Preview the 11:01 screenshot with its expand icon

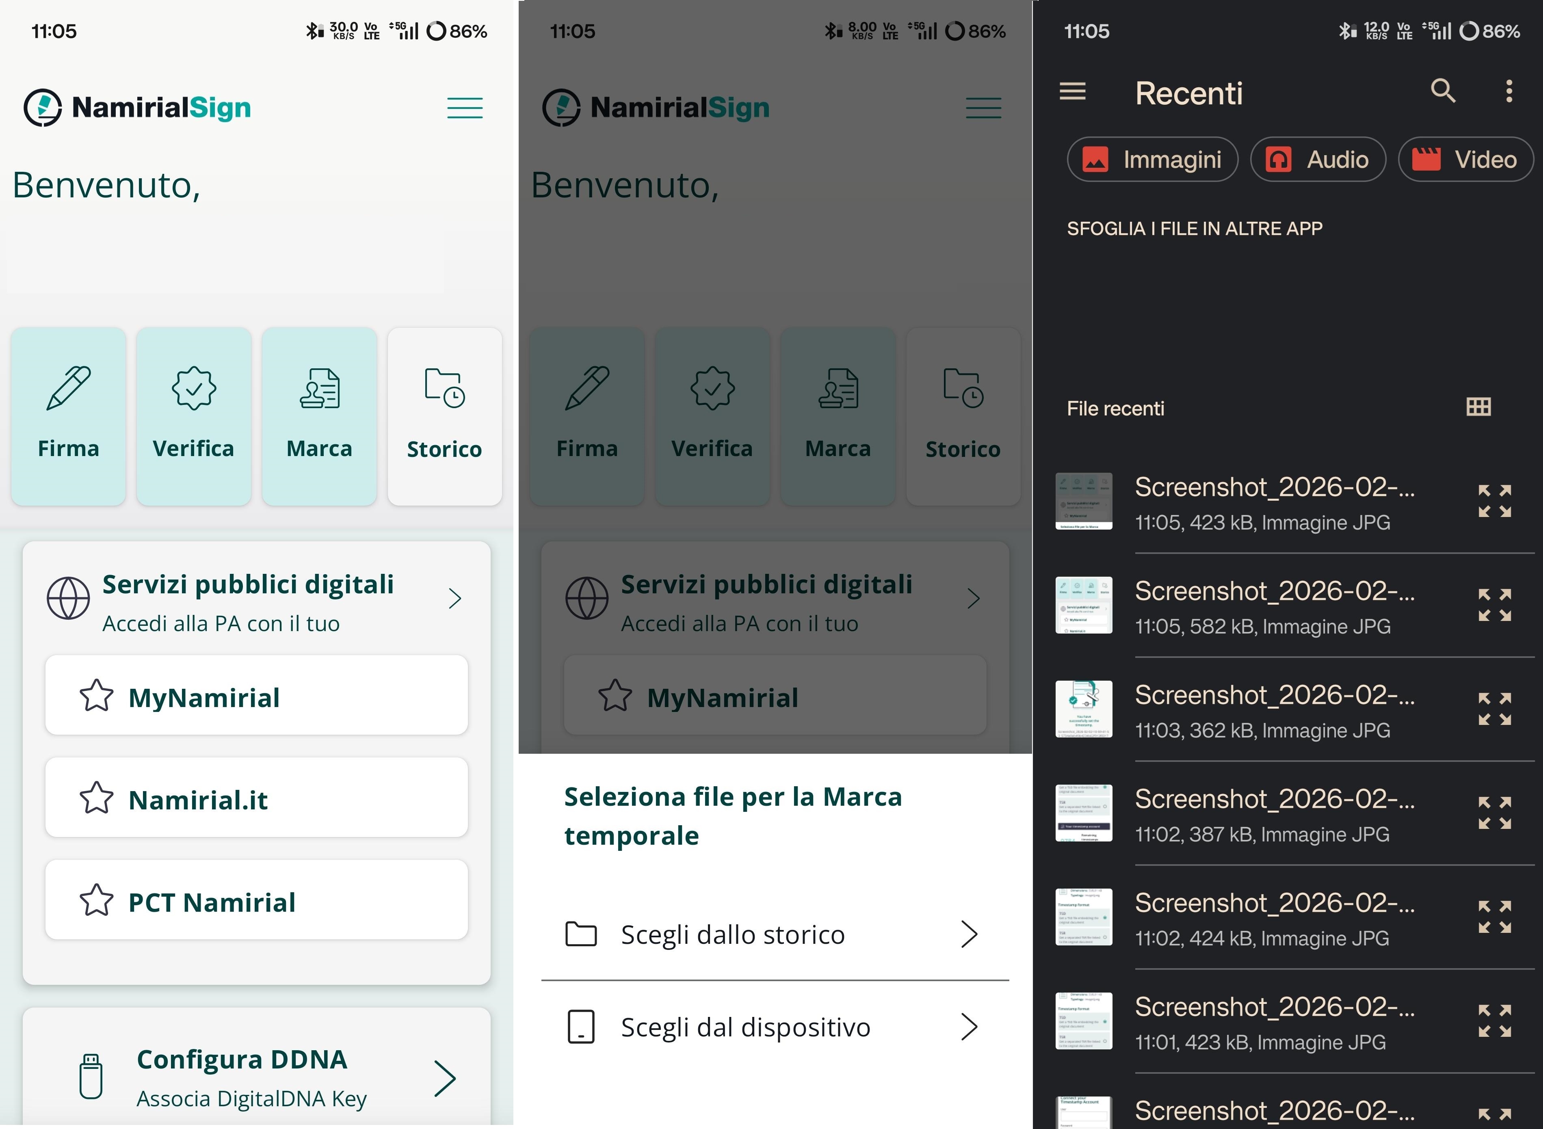click(1495, 1020)
